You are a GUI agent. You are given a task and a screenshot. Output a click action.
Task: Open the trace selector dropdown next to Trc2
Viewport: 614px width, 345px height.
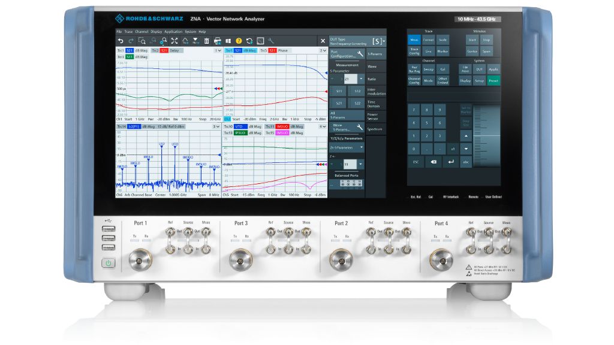pyautogui.click(x=218, y=50)
